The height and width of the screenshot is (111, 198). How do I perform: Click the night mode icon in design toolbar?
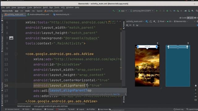click(154, 22)
